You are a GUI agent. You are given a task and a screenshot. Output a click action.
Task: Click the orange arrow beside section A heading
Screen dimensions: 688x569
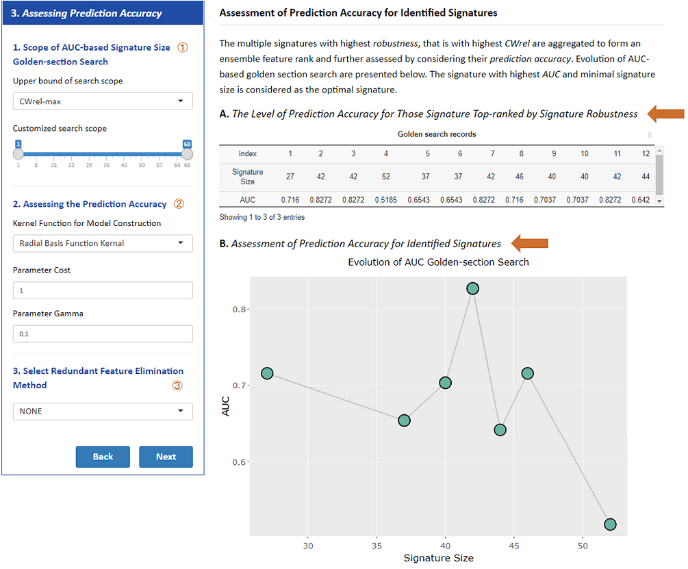pos(665,114)
